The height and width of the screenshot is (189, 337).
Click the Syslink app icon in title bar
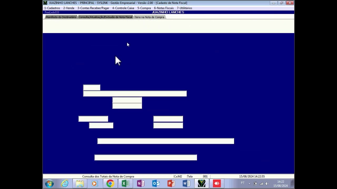tap(45, 3)
